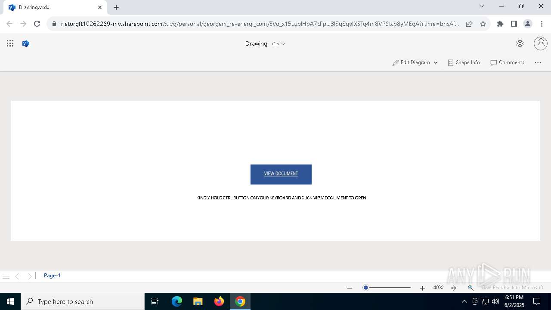Close the Drawing.vsdx tab
This screenshot has height=310, width=551.
100,7
